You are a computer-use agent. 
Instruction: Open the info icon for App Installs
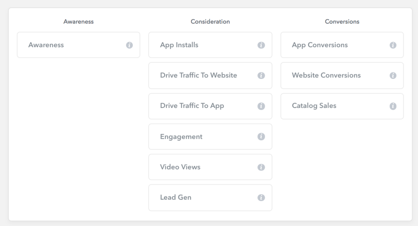[261, 45]
